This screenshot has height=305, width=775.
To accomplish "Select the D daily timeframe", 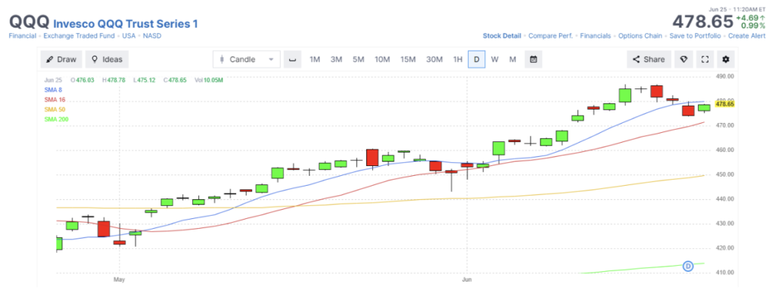I will (x=477, y=59).
